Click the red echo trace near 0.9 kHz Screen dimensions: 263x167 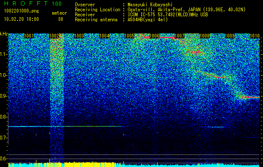(x=251, y=97)
